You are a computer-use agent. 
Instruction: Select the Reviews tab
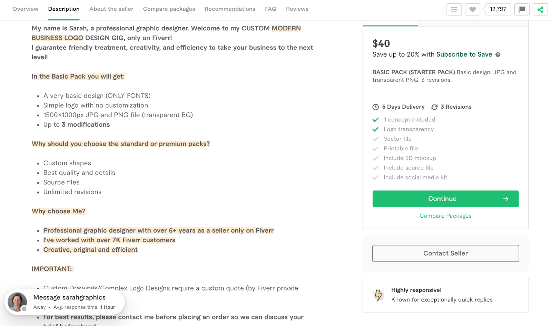click(x=297, y=9)
